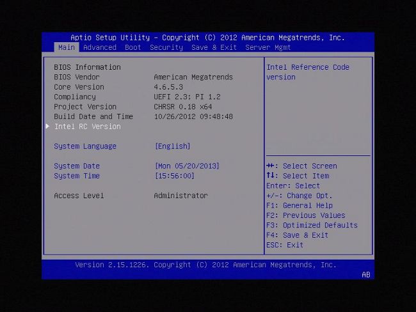Click the Administrator access value
Screen dimensions: 416x312
[180, 196]
